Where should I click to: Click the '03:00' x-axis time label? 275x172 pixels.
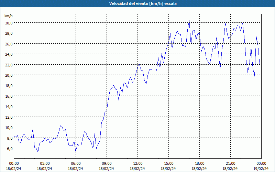tap(45, 164)
